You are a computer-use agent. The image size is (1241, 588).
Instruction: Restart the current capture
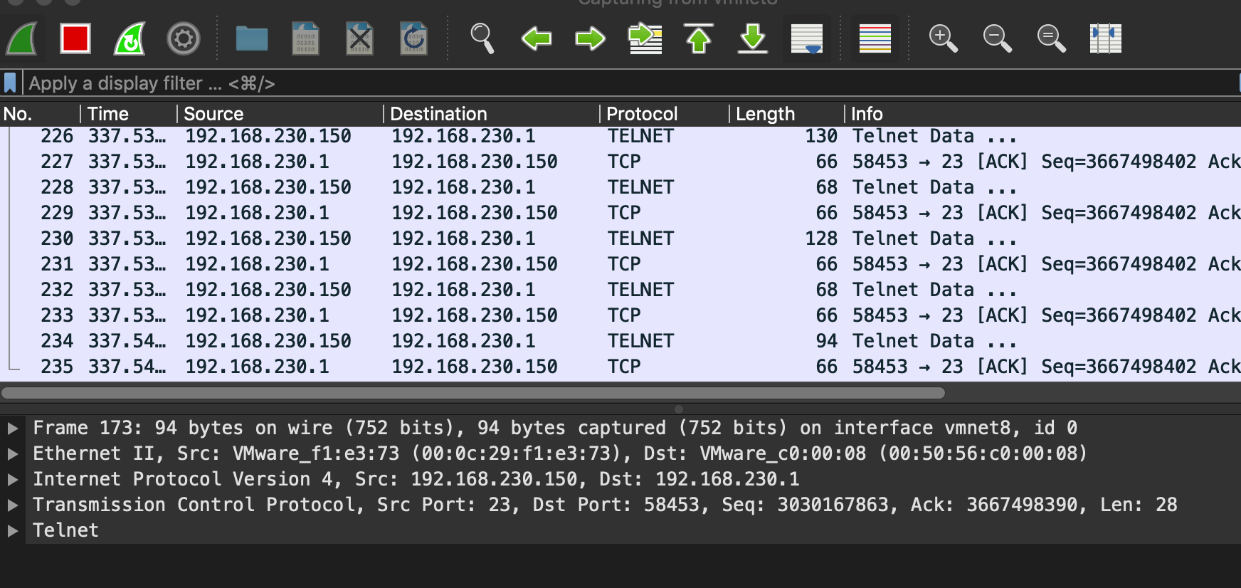click(x=130, y=38)
